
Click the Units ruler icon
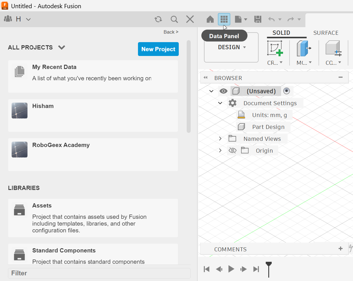(x=241, y=115)
